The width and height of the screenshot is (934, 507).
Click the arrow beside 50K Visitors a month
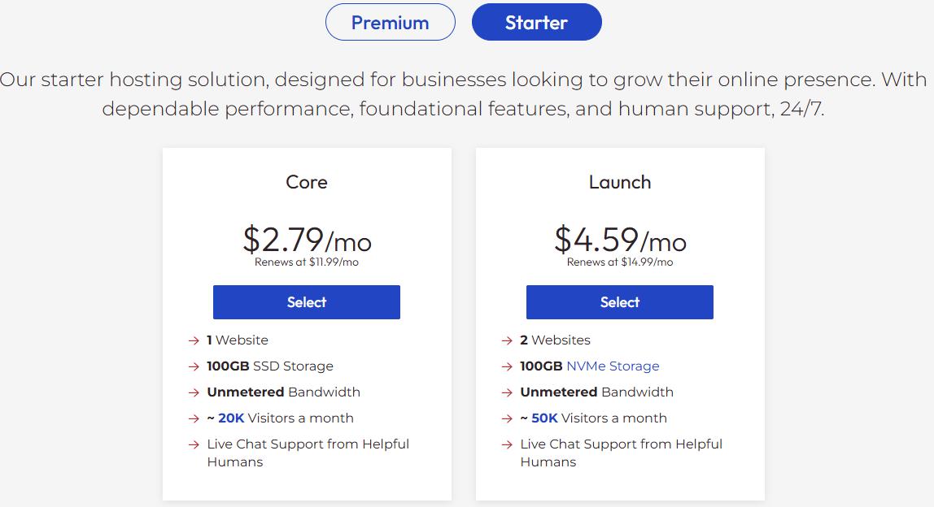(x=506, y=418)
